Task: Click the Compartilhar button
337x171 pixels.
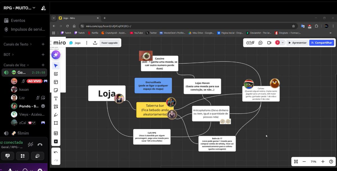Action: [322, 43]
